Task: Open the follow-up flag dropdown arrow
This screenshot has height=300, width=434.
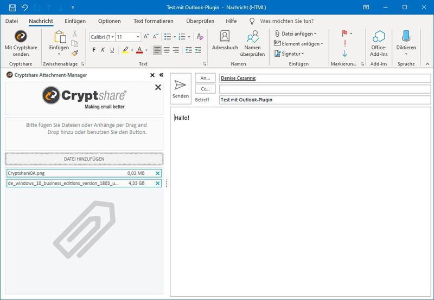Action: click(x=351, y=34)
